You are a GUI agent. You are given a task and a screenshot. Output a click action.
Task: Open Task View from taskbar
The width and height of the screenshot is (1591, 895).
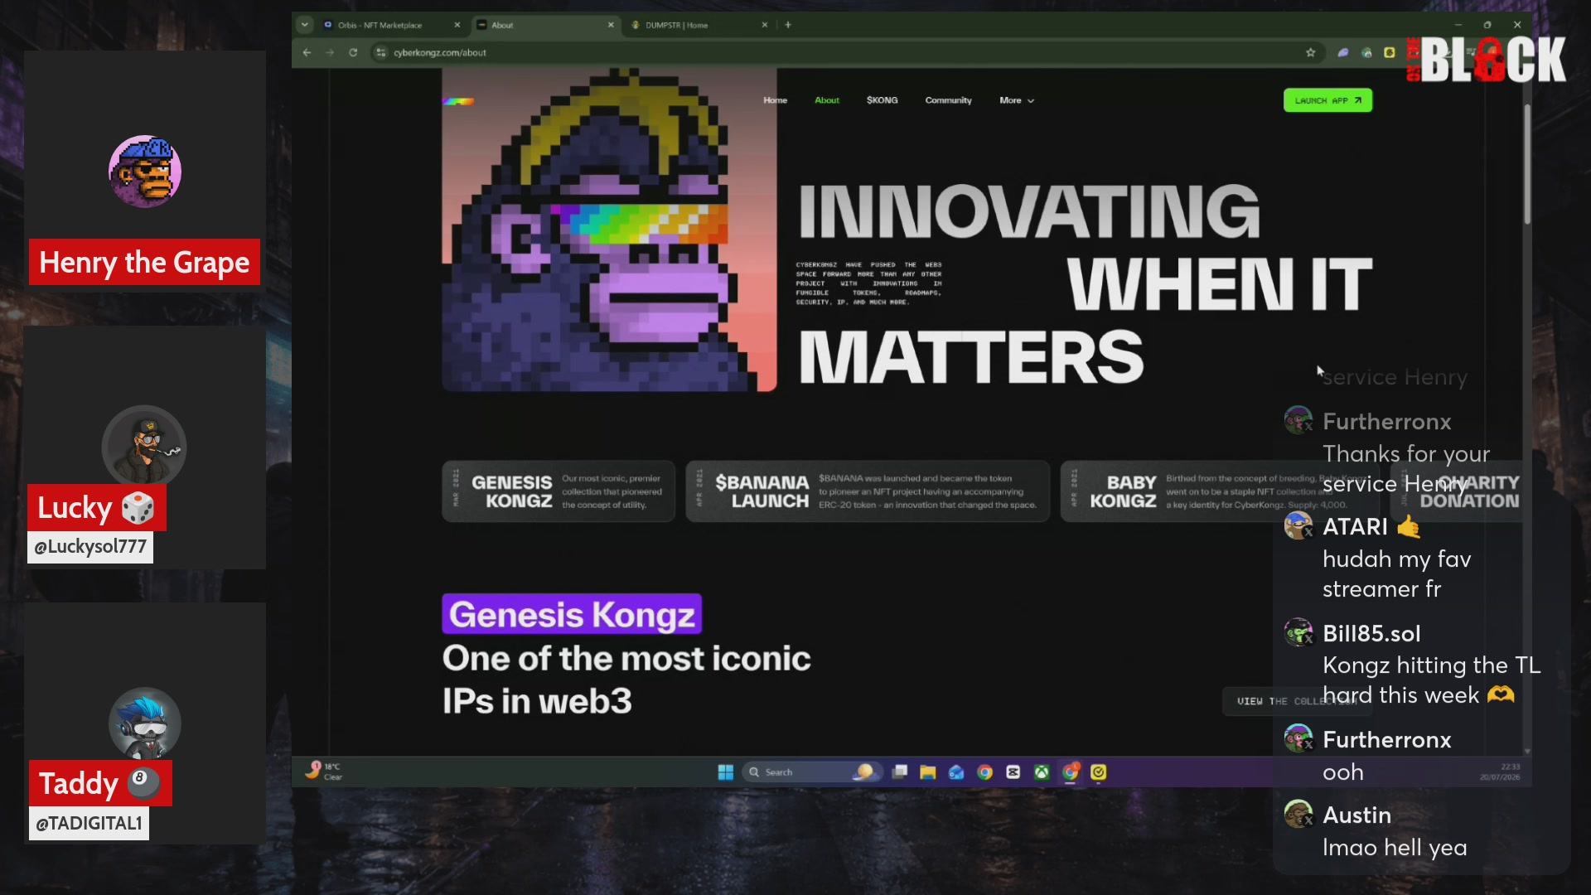[x=900, y=772]
